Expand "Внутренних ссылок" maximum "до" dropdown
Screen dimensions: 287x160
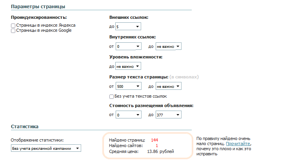169,47
